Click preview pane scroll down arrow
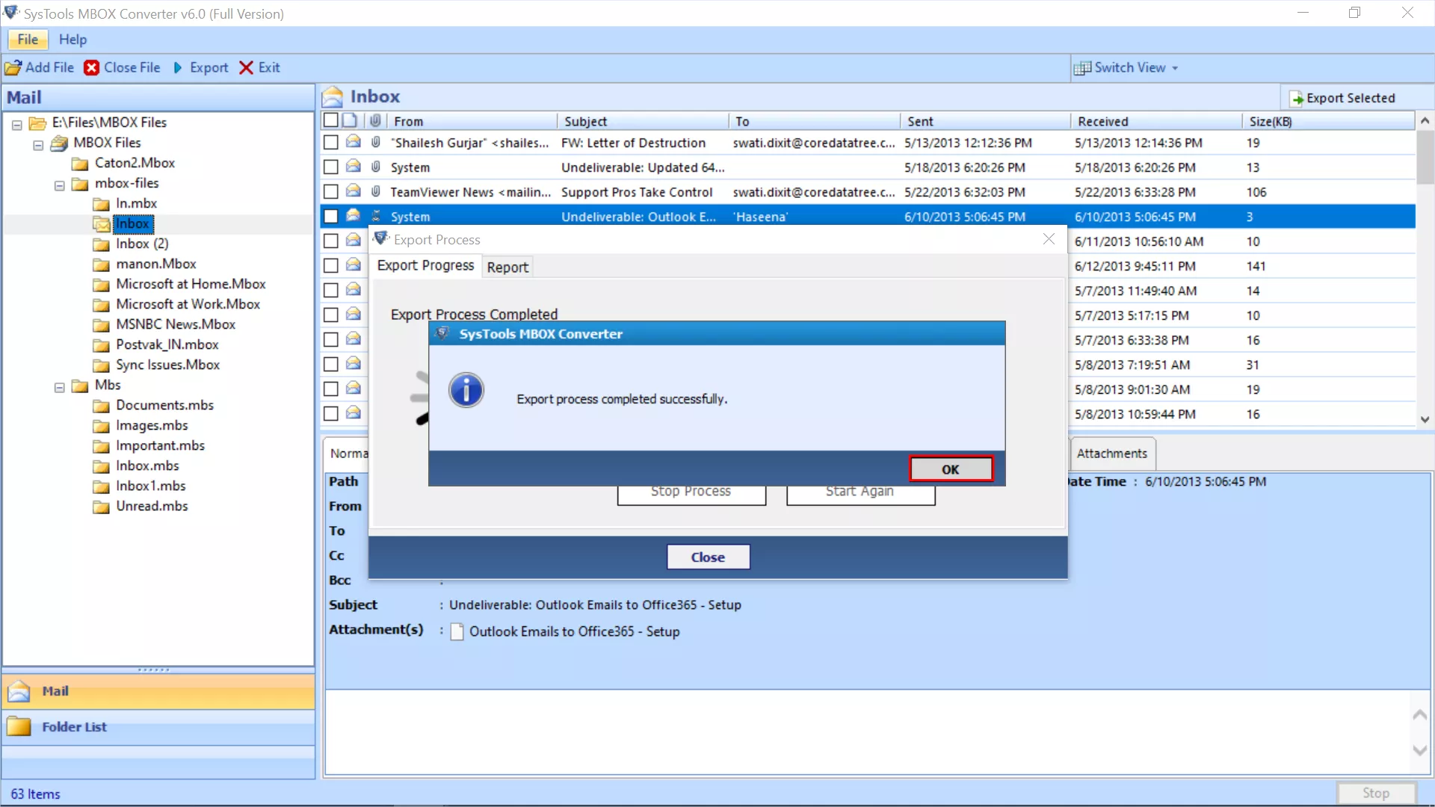Image resolution: width=1435 pixels, height=807 pixels. [1420, 750]
